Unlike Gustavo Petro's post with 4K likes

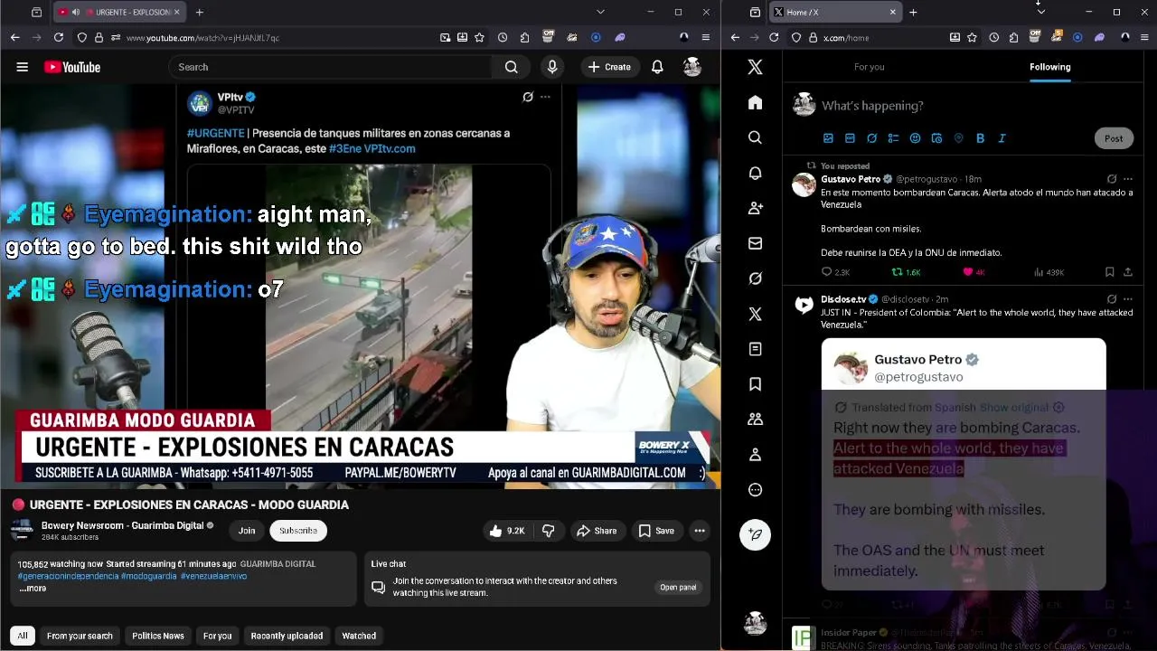click(974, 272)
